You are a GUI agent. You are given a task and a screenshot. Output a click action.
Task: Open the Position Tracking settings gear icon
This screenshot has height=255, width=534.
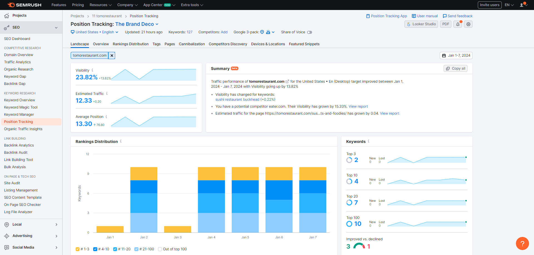tap(468, 24)
